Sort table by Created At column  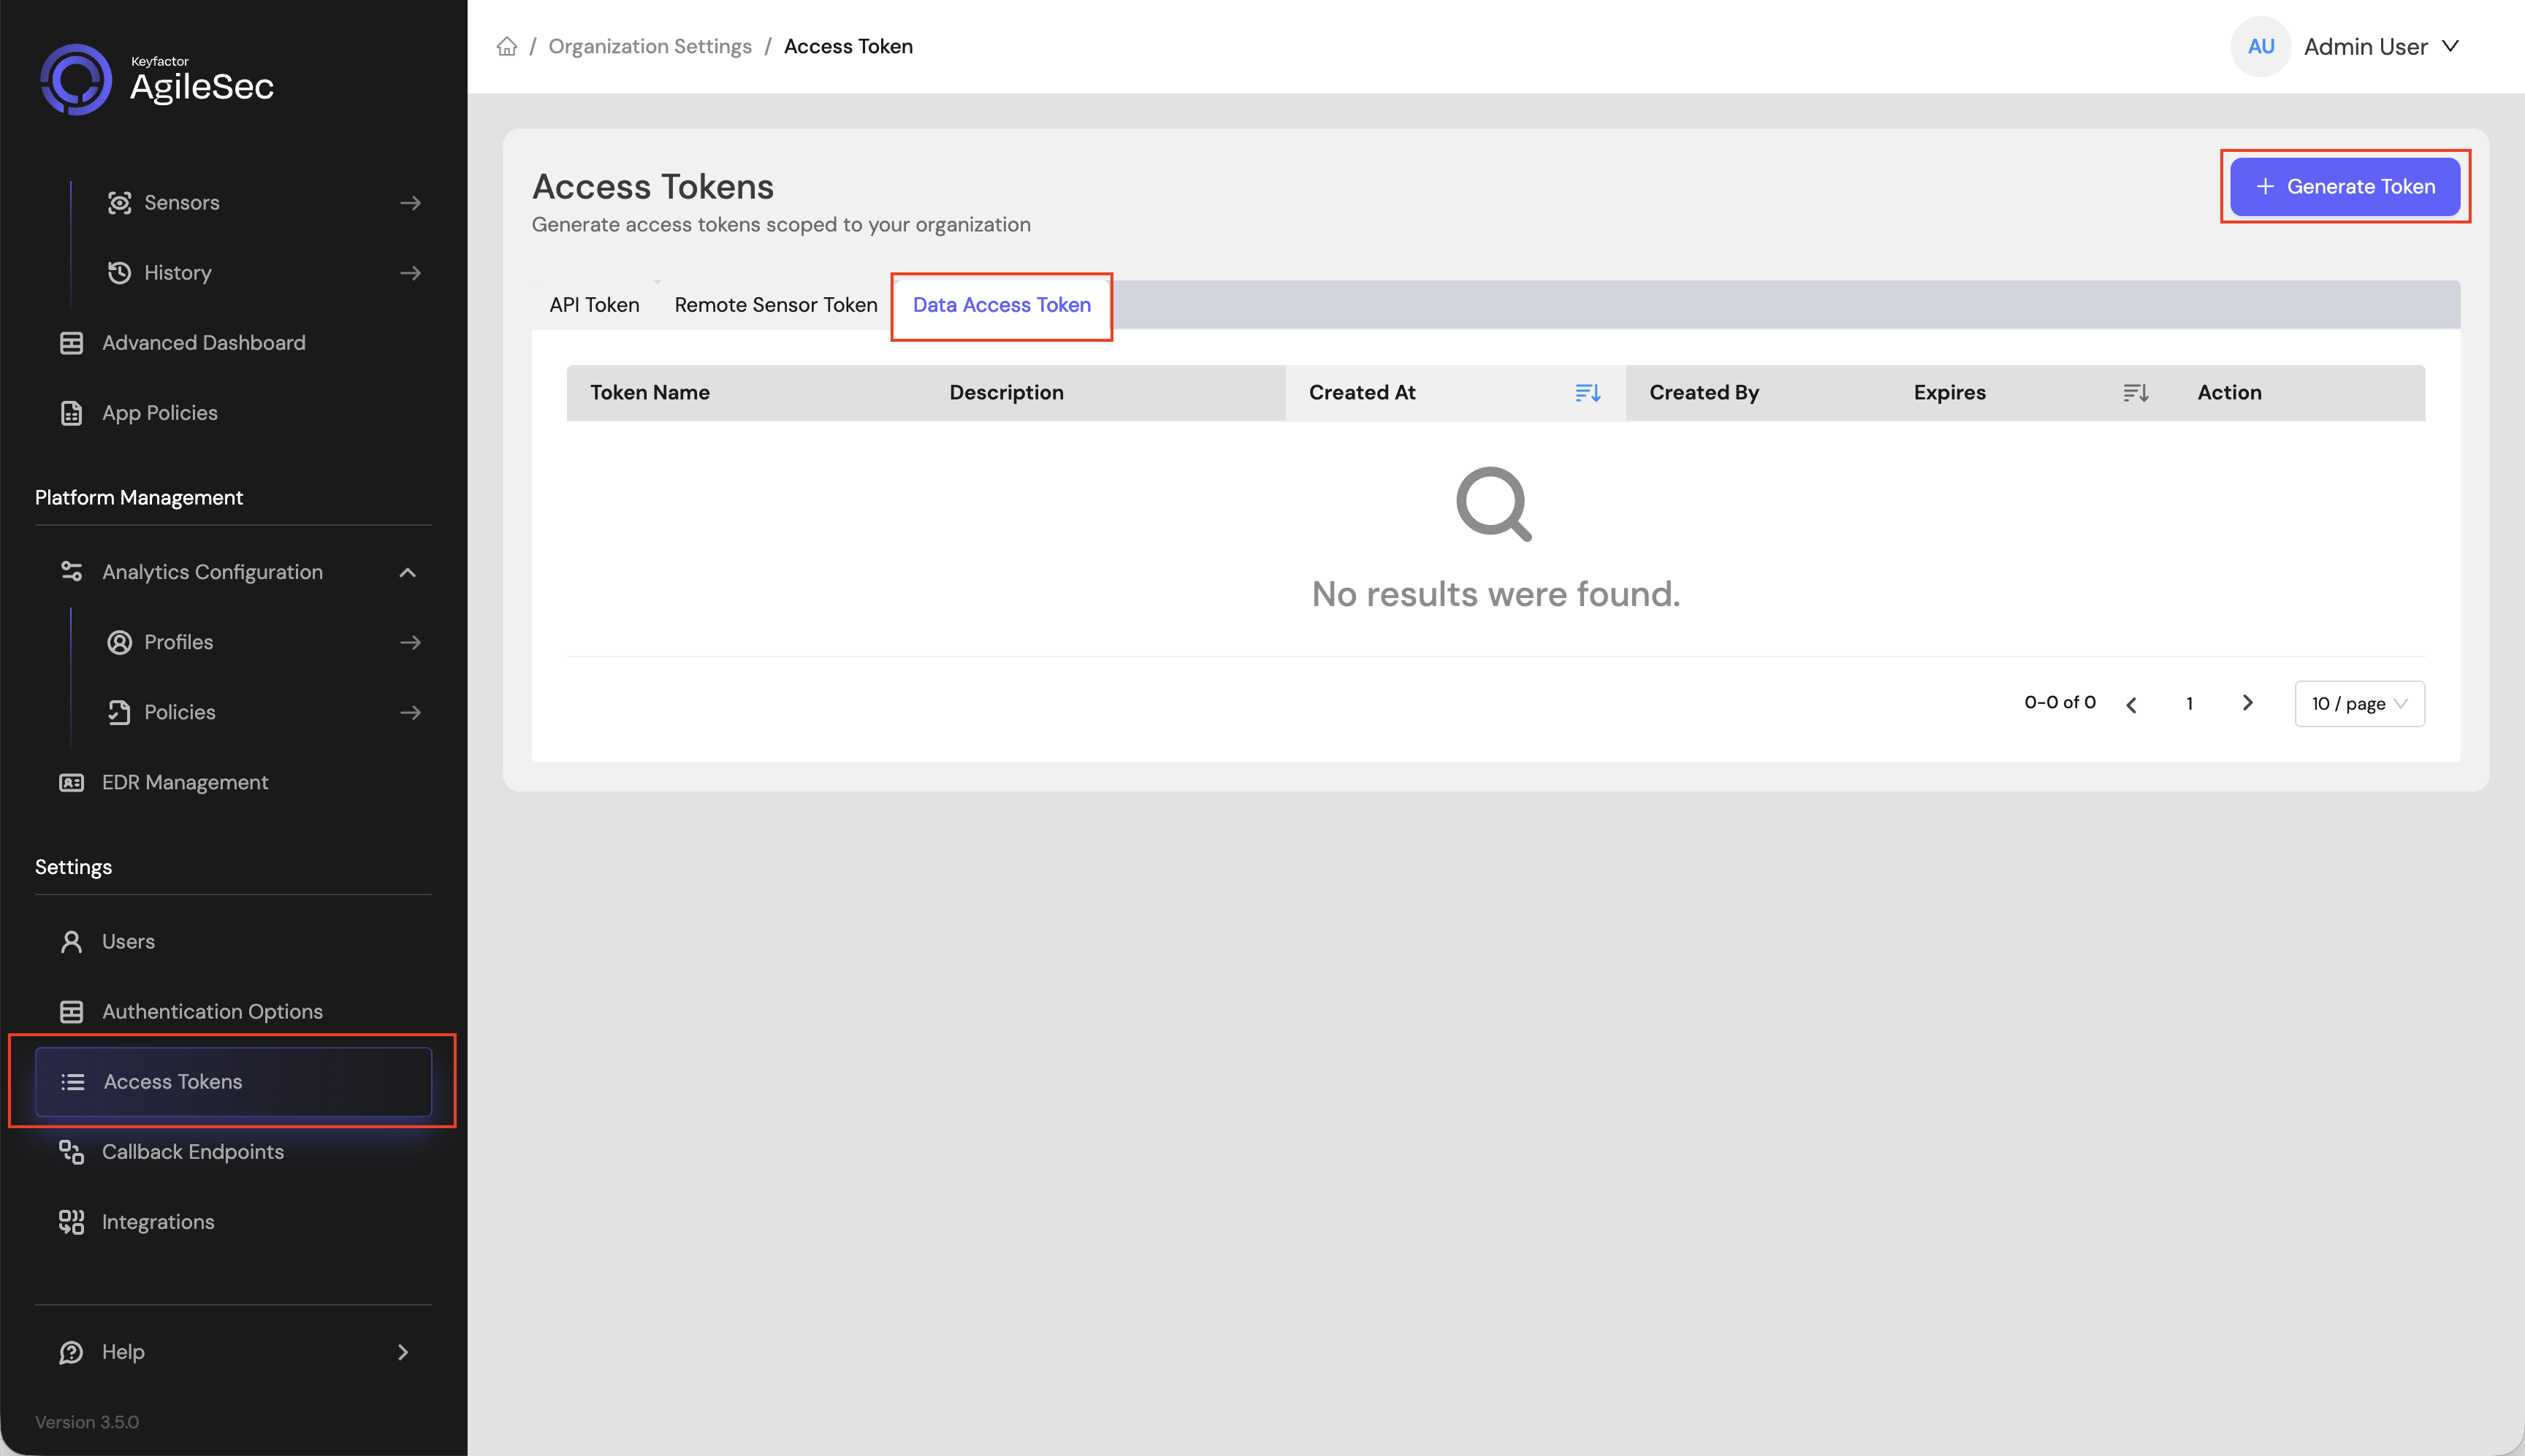pos(1588,393)
